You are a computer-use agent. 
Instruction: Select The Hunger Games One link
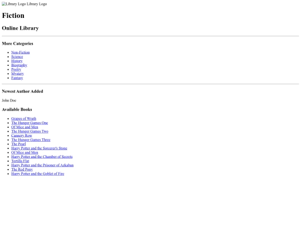pyautogui.click(x=30, y=123)
